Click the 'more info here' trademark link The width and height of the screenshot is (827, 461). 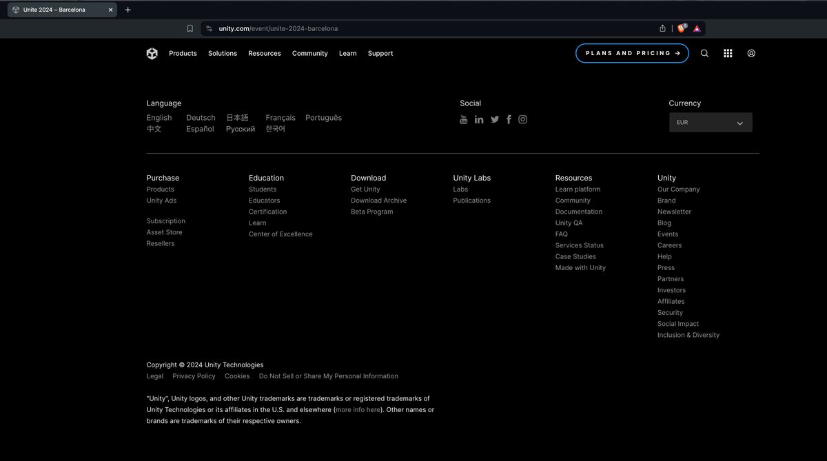(358, 410)
